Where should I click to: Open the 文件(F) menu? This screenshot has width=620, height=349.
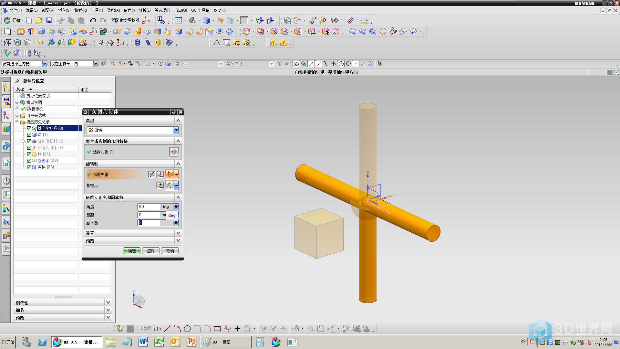(15, 10)
